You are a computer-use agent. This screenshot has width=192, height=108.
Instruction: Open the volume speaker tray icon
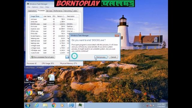[153, 105]
